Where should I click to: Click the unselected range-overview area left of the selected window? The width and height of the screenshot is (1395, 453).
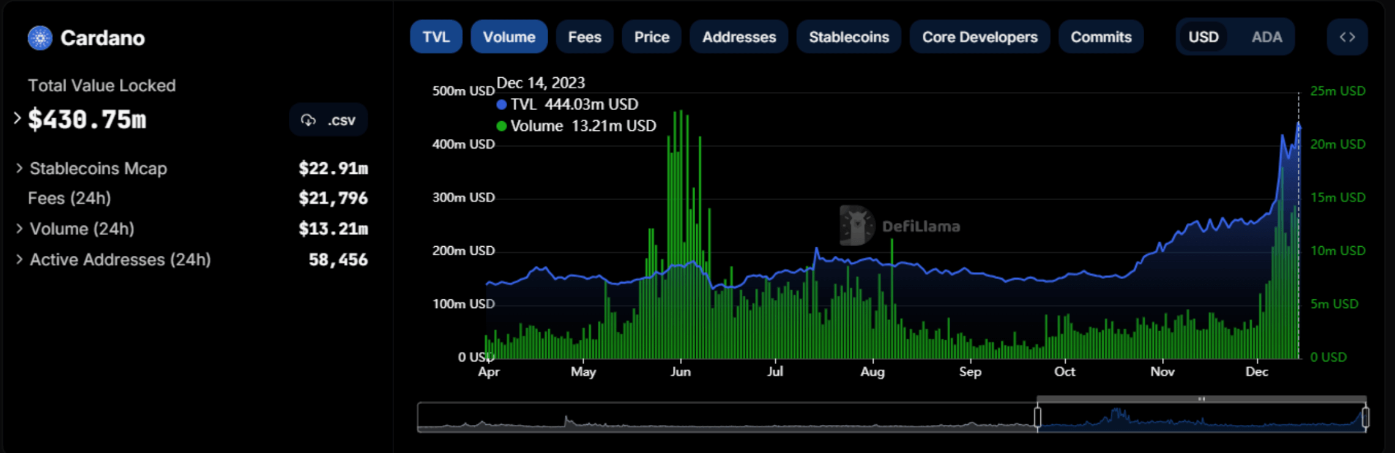click(x=727, y=417)
